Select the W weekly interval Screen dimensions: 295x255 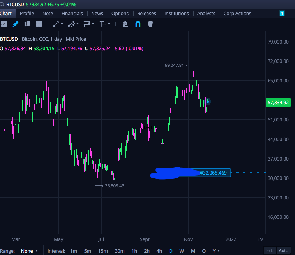point(182,251)
